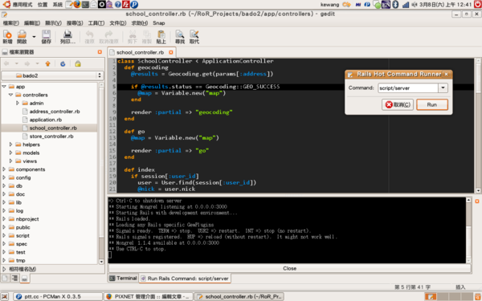Image resolution: width=482 pixels, height=301 pixels.
Task: Expand the helpers folder
Action: [x=10, y=144]
